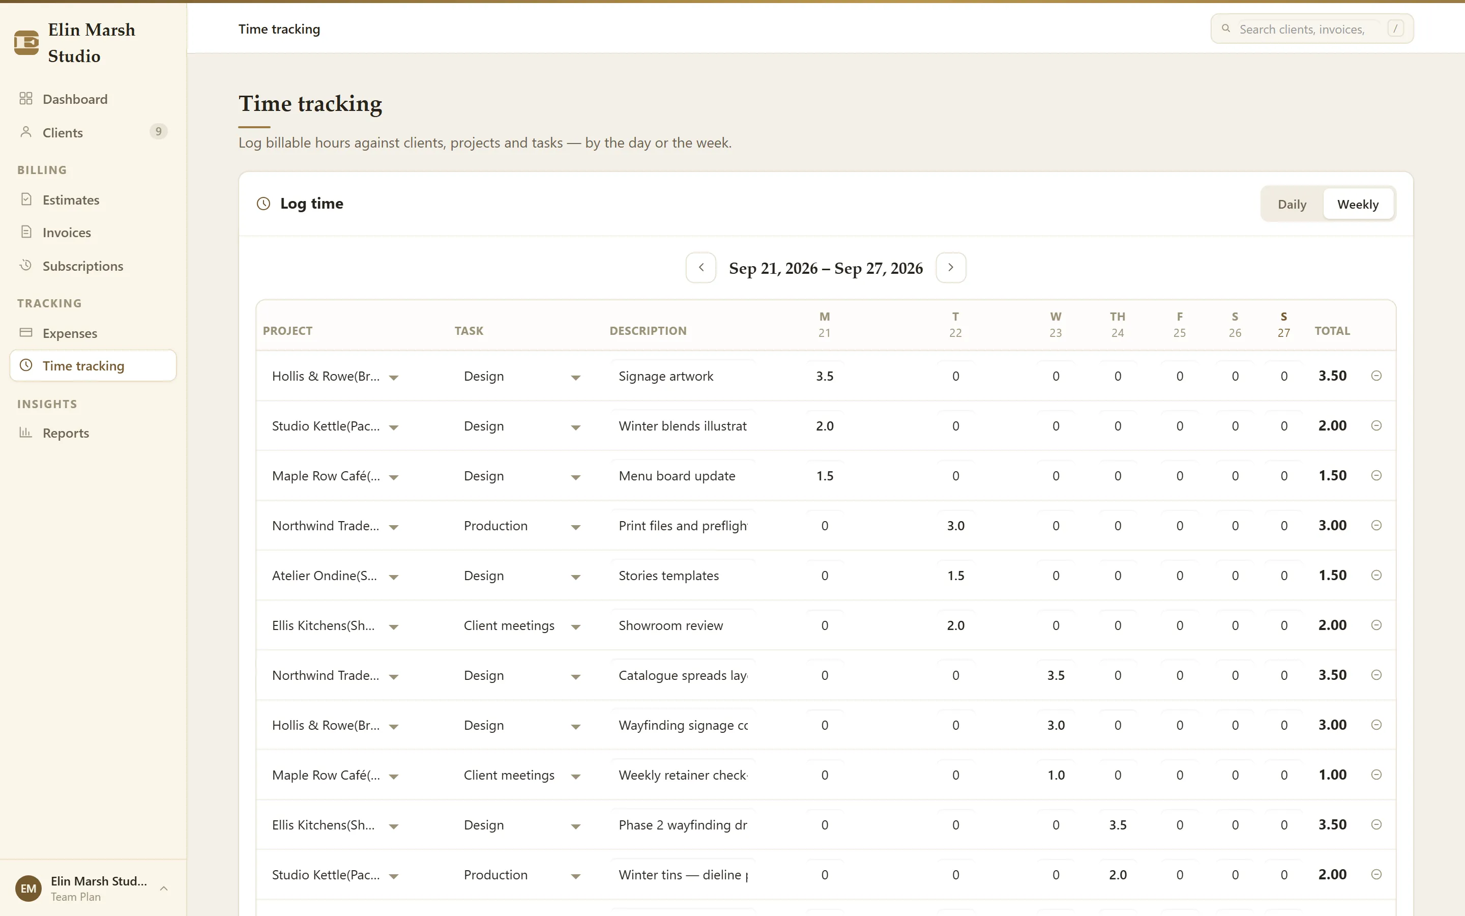Remove the Stories templates row
1465x916 pixels.
(1376, 575)
